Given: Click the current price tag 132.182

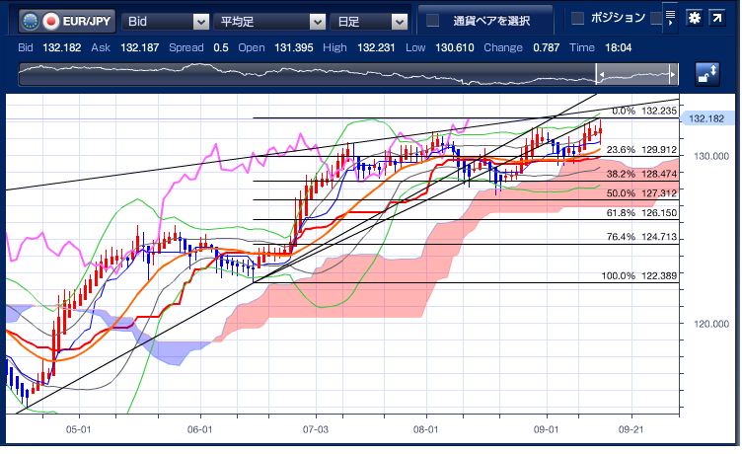Looking at the screenshot, I should (706, 118).
